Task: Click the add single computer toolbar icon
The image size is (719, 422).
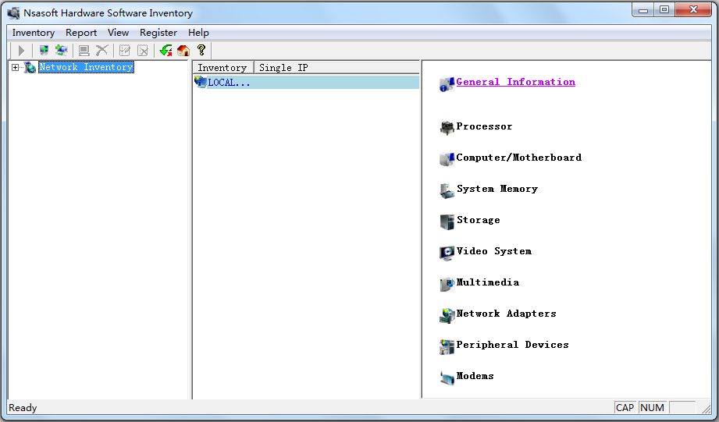Action: (x=44, y=51)
